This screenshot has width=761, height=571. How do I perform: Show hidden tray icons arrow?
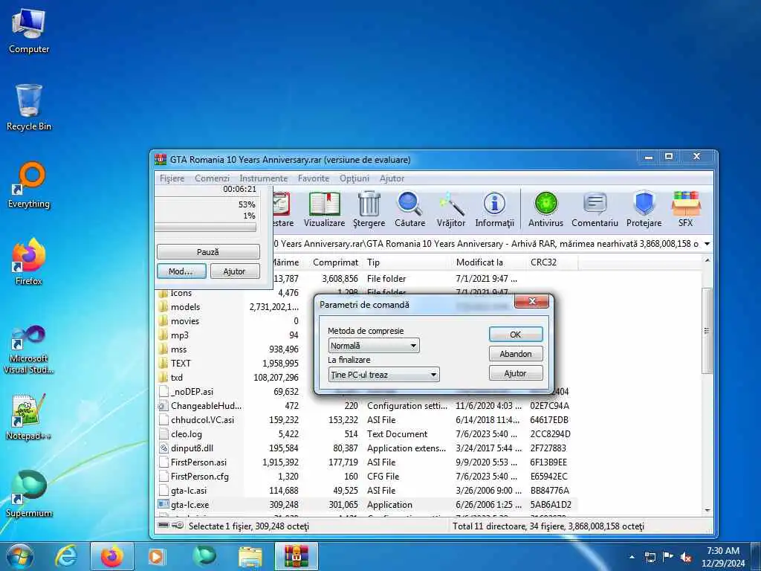tap(632, 557)
